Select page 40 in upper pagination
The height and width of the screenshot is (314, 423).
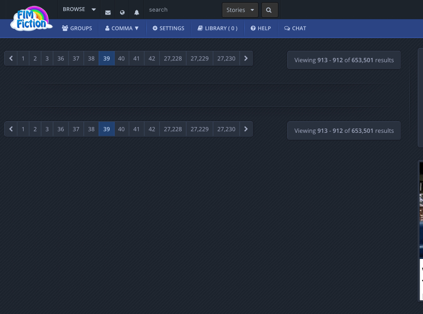(x=121, y=58)
